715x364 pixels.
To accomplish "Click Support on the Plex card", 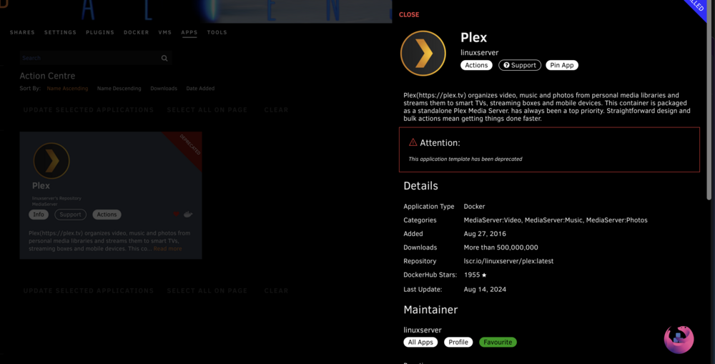I will [70, 215].
